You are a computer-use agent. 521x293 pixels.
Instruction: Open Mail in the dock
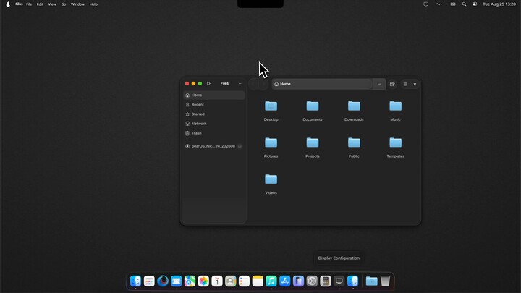click(177, 281)
